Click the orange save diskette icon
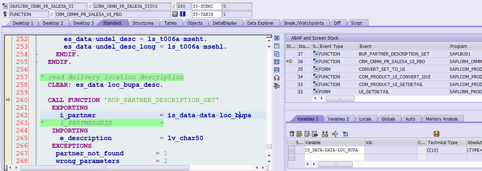 (436, 134)
